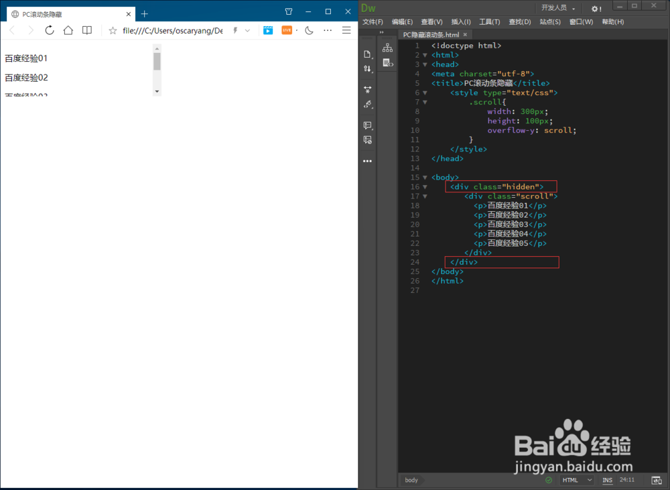Viewport: 670px width, 490px height.
Task: Click the Dw application logo
Action: [368, 8]
